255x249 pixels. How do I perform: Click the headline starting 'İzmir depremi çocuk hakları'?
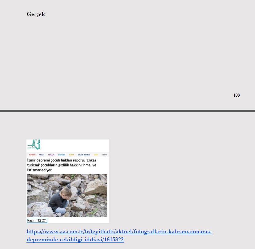click(62, 161)
